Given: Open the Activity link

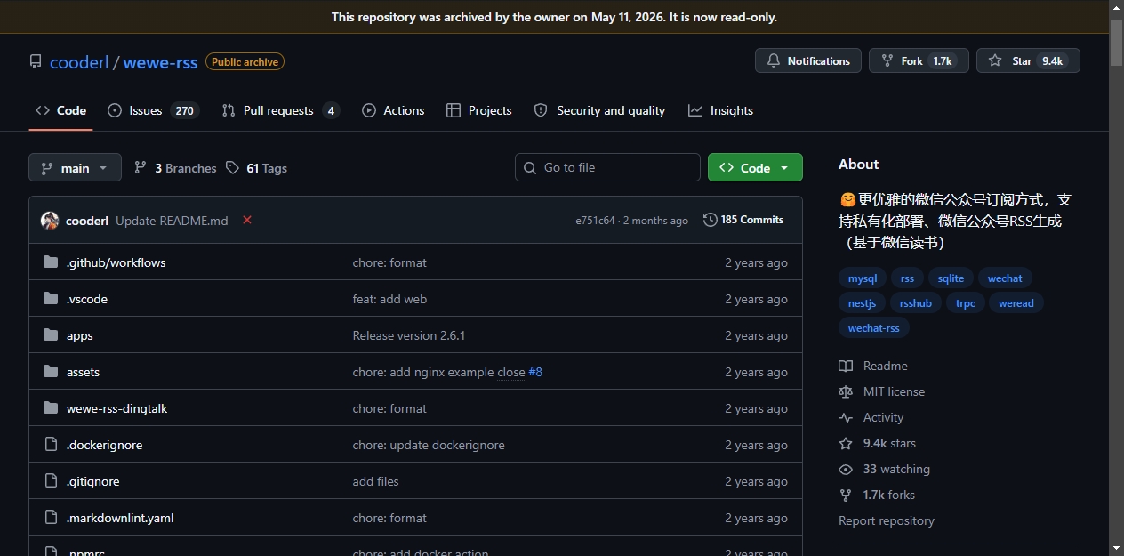Looking at the screenshot, I should click(x=871, y=417).
